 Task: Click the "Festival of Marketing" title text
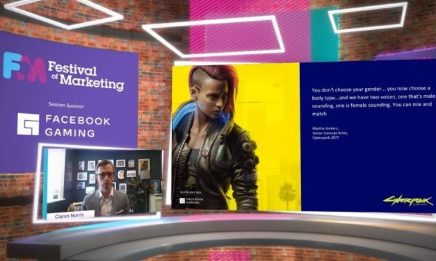86,76
